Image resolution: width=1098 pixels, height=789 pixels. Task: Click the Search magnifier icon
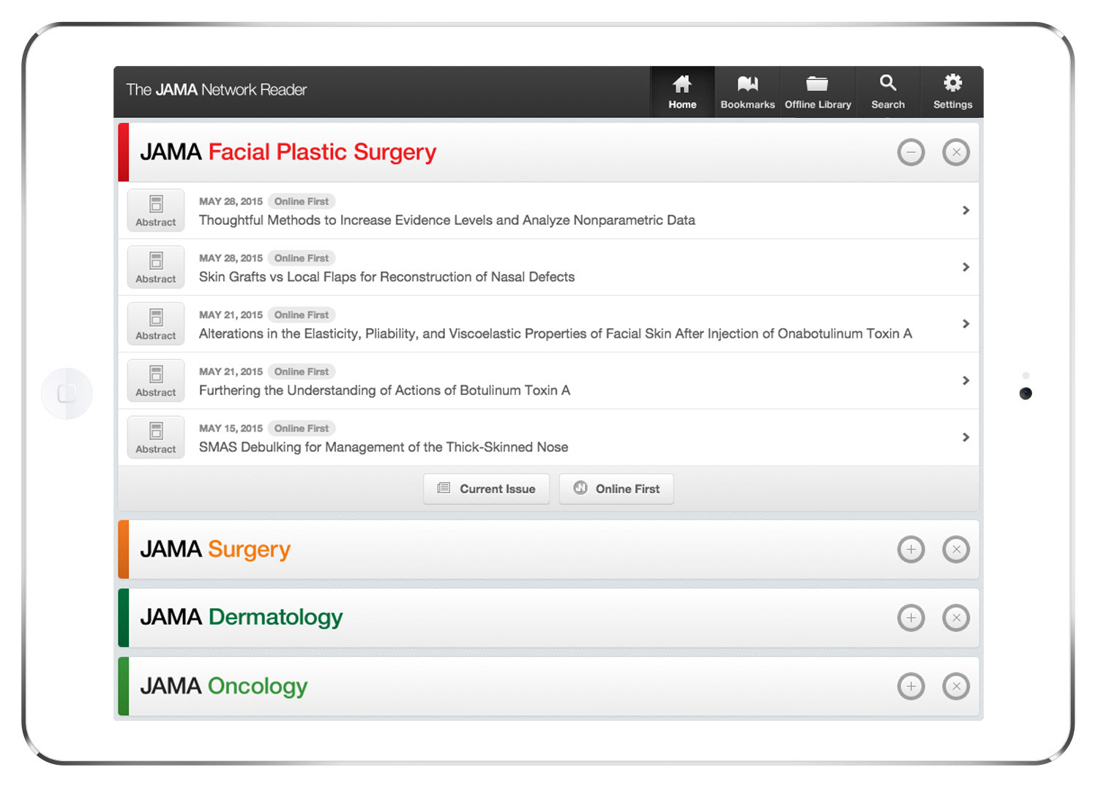[888, 84]
